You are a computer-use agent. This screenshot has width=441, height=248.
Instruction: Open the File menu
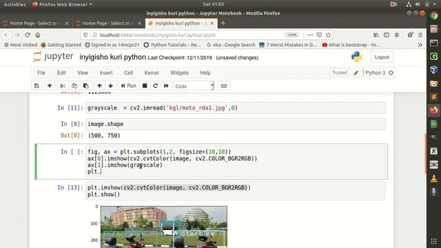[x=41, y=73]
